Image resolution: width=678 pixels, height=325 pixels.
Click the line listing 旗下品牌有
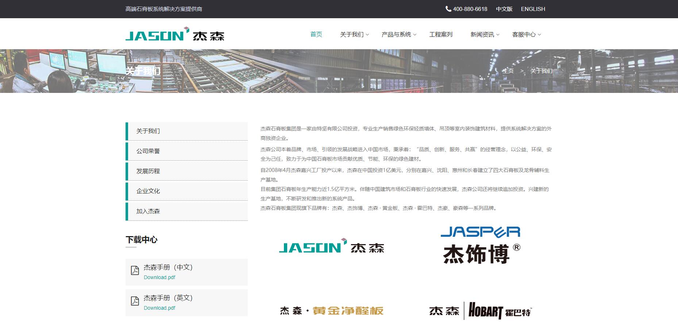point(379,208)
